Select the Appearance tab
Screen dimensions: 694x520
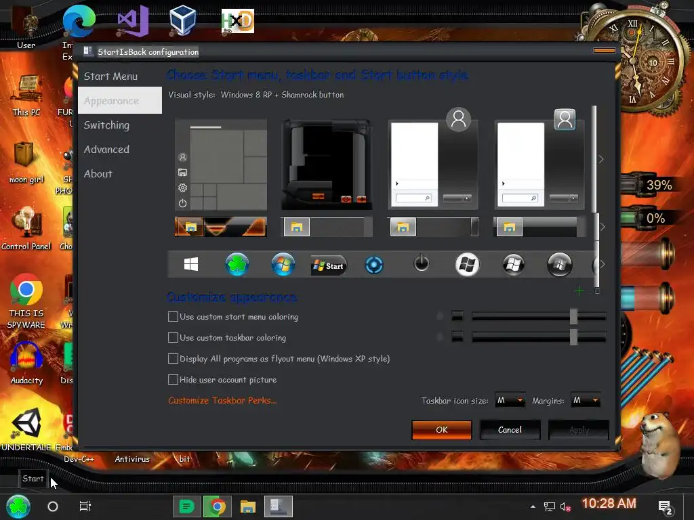pos(120,100)
